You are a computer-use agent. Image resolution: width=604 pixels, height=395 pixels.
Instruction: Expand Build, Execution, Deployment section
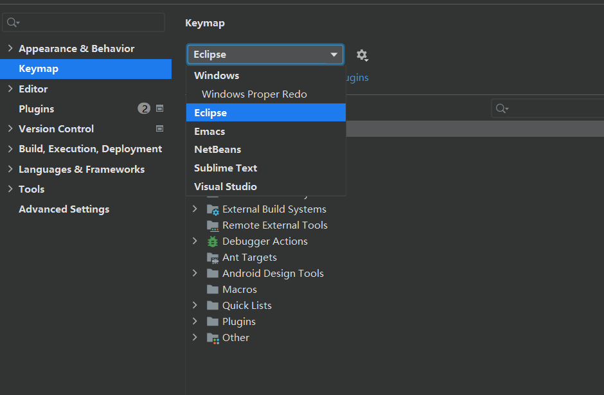click(10, 148)
